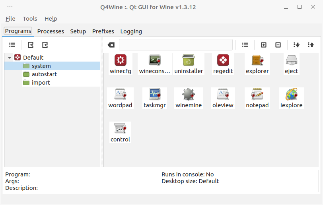Sort icons in descending order
Viewport: 323px width, 205px height.
point(296,45)
